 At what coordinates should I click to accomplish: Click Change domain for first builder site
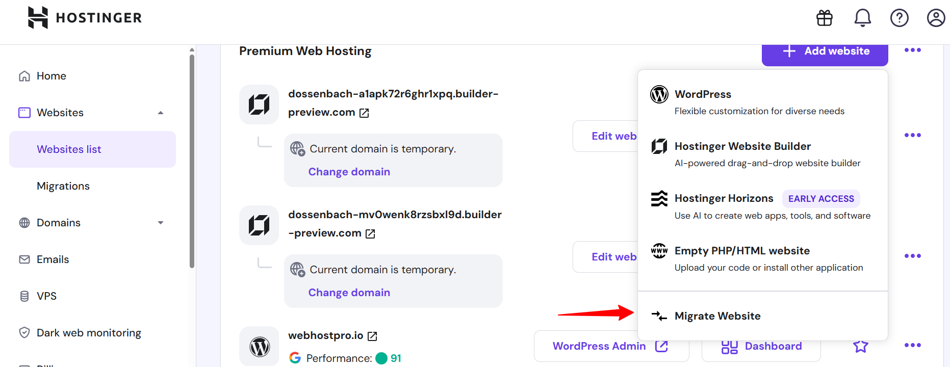(x=349, y=172)
